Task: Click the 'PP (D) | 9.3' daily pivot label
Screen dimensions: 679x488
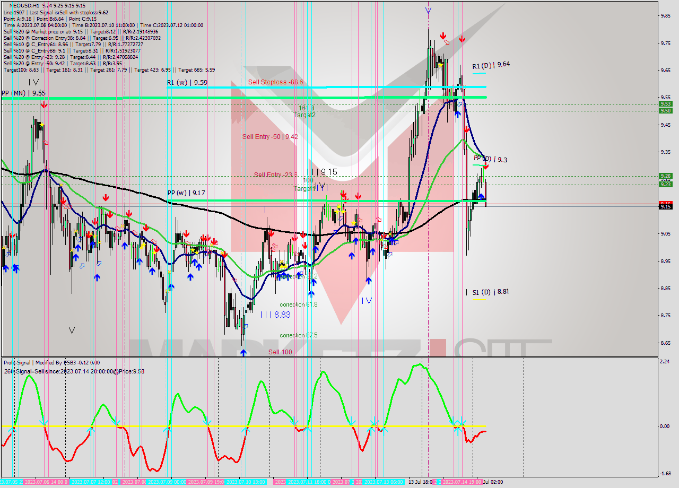Action: (491, 159)
